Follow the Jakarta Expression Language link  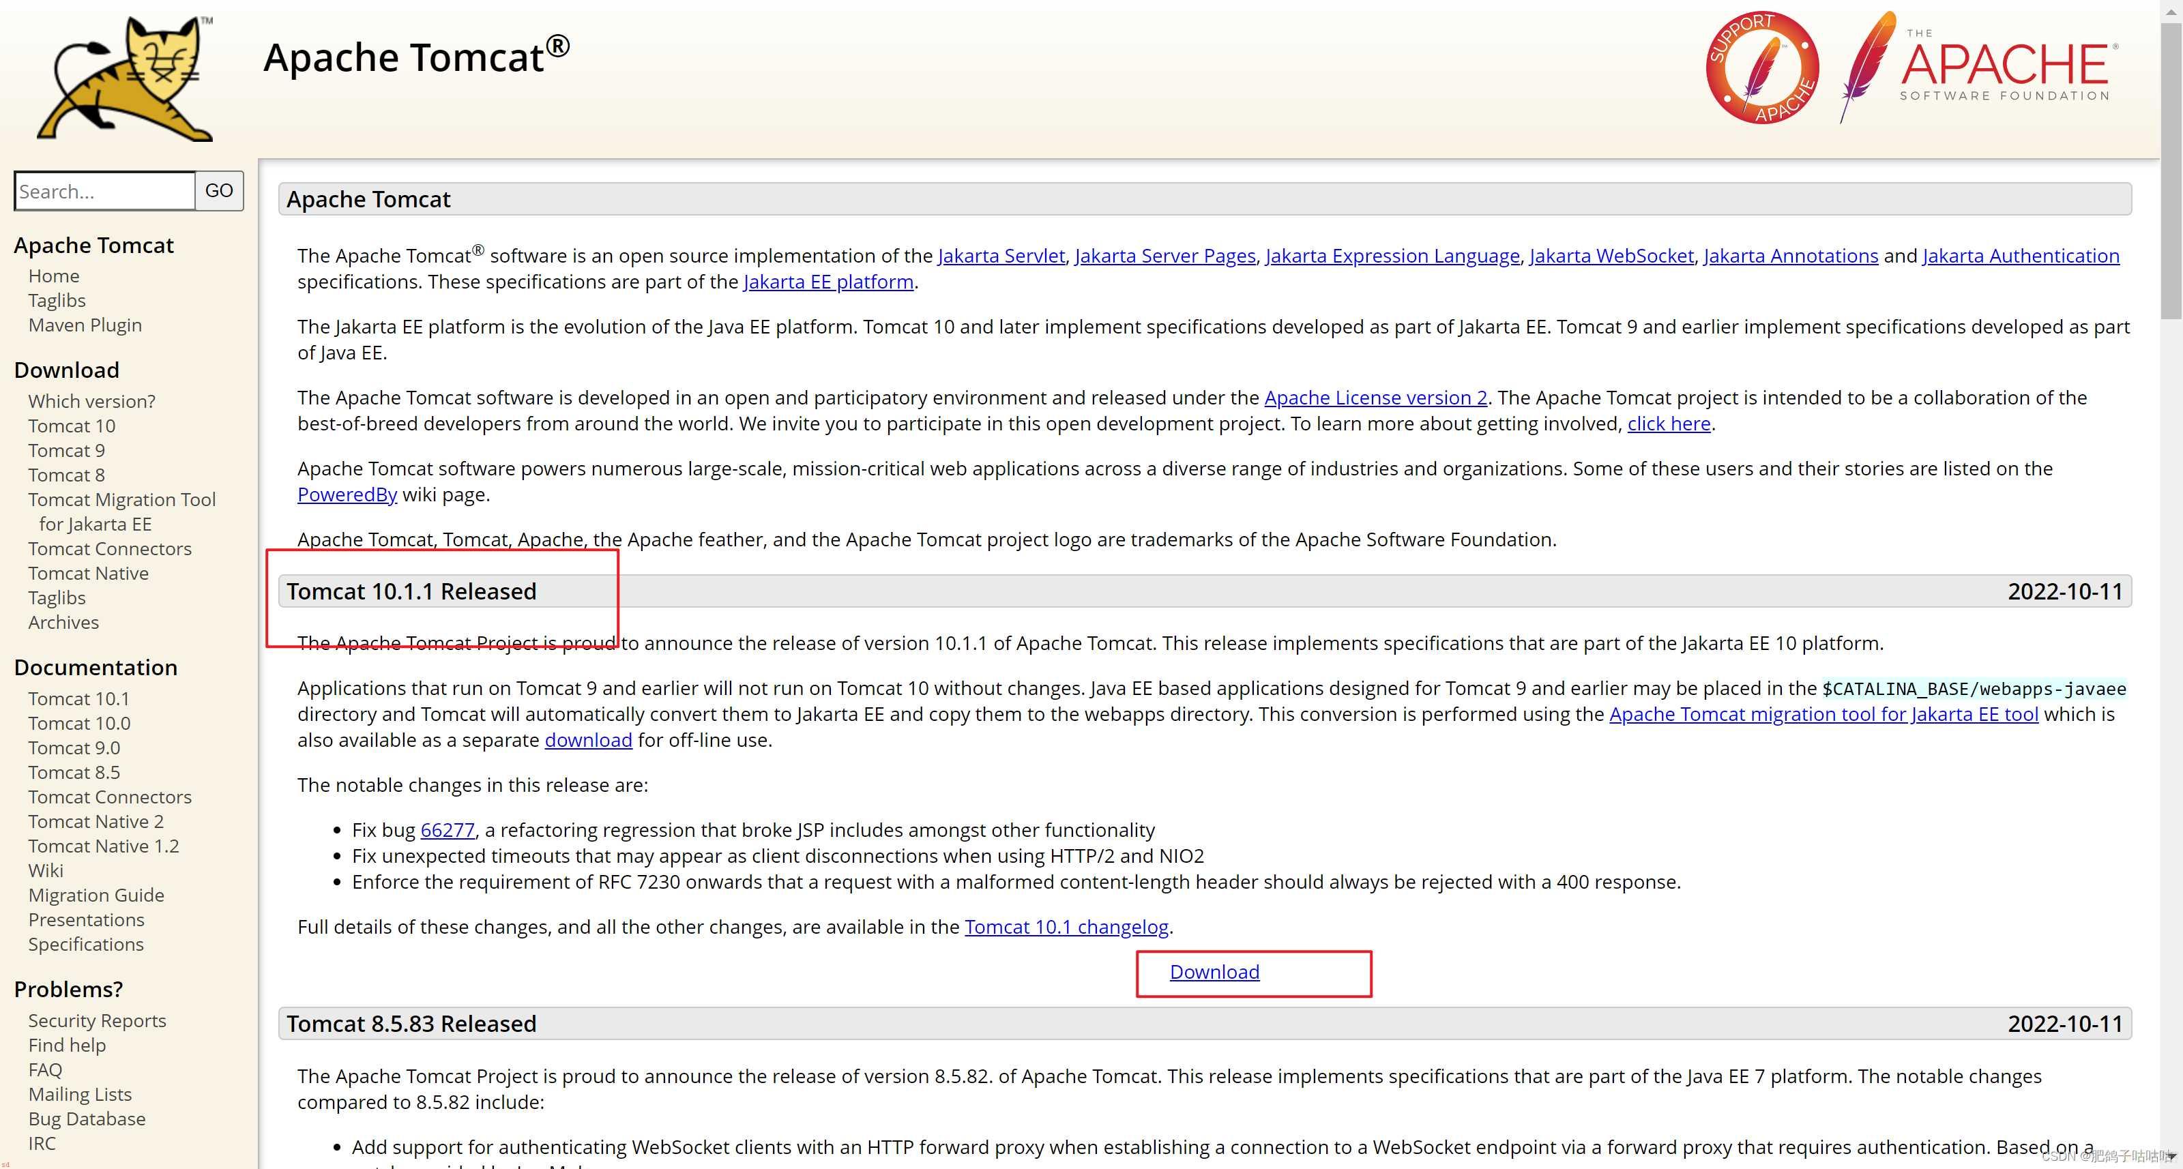[x=1392, y=256]
